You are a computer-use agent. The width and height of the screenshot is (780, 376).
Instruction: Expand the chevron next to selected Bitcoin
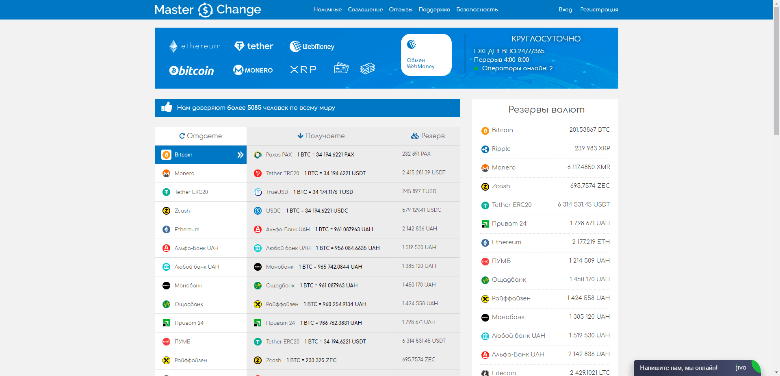[240, 155]
